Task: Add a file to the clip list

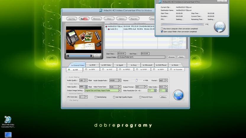Action: click(72, 19)
